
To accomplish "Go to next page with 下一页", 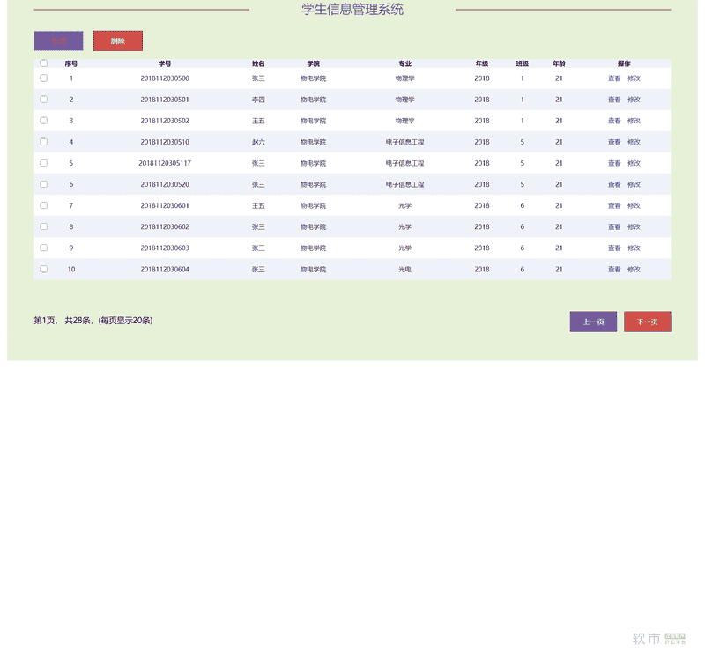I will (x=648, y=322).
